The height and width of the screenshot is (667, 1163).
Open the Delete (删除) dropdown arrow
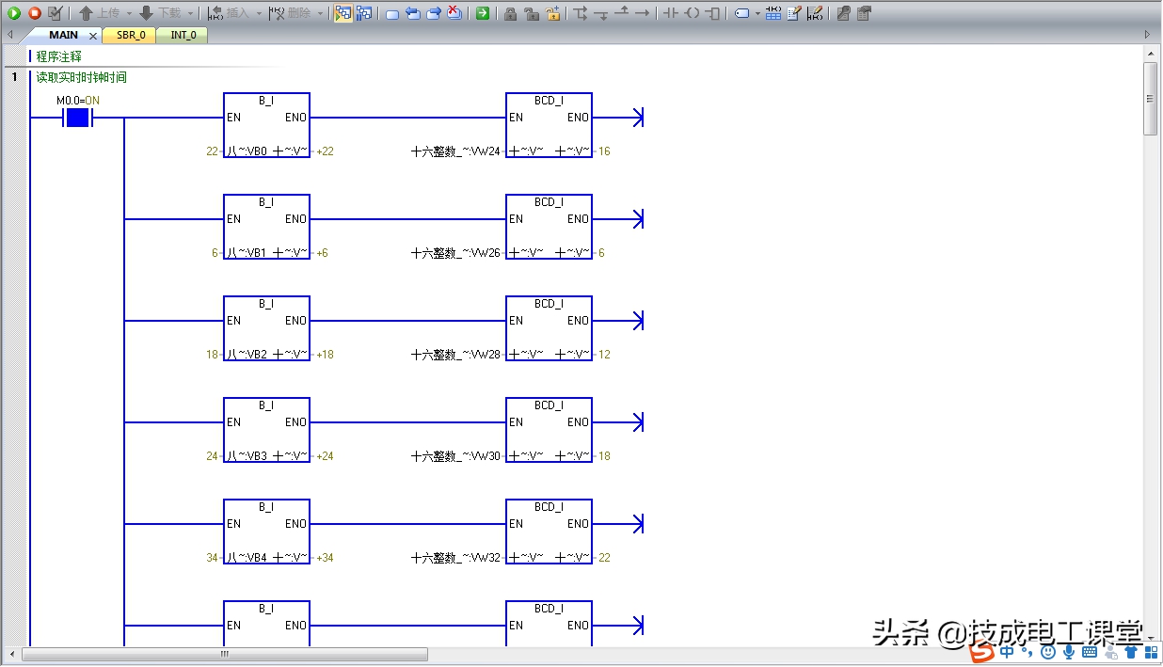[320, 13]
